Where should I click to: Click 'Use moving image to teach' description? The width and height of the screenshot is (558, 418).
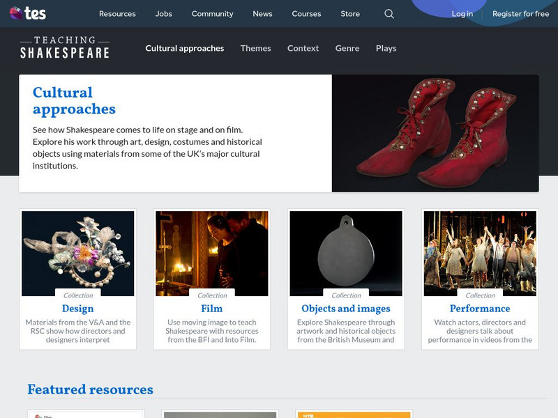[212, 331]
